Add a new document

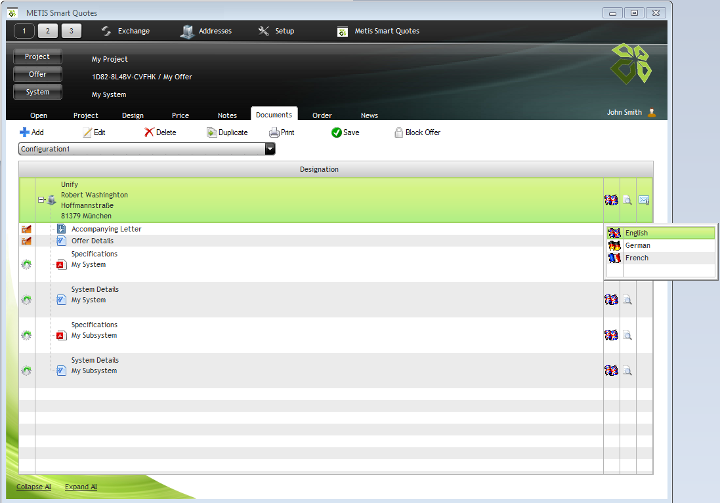click(x=32, y=132)
